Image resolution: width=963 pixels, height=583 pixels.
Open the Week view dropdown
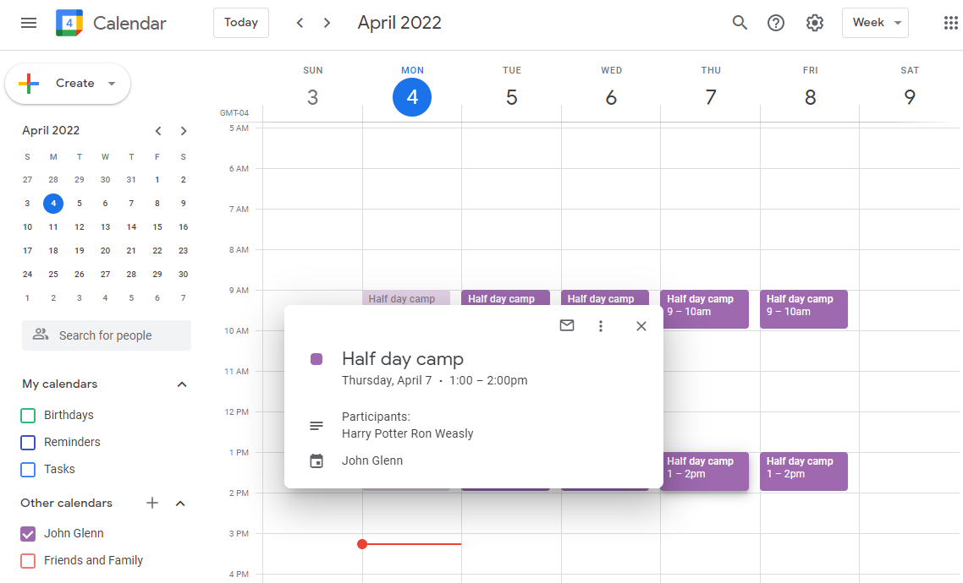point(875,23)
